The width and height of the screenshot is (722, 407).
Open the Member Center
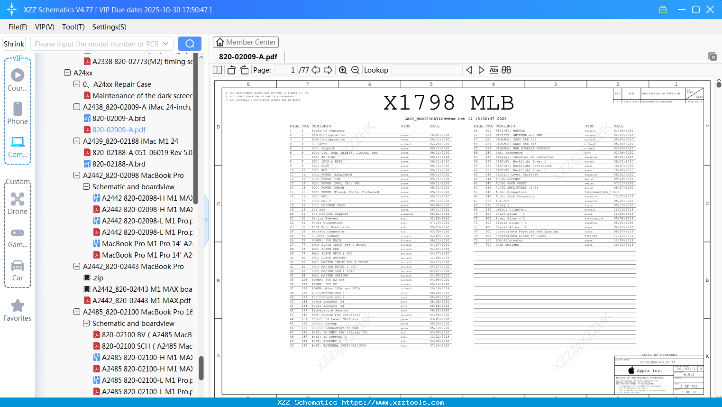pyautogui.click(x=246, y=42)
